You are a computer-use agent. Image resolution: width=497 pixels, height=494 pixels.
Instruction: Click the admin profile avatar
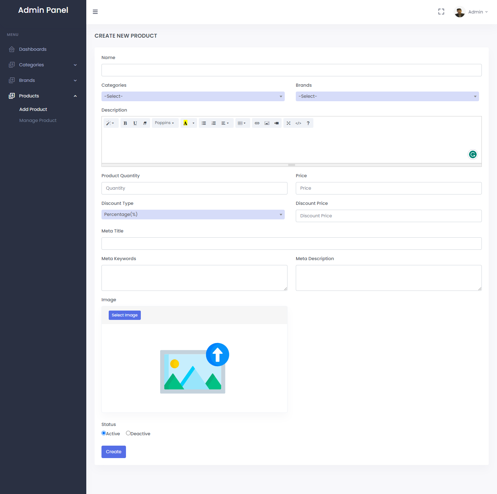click(x=460, y=12)
